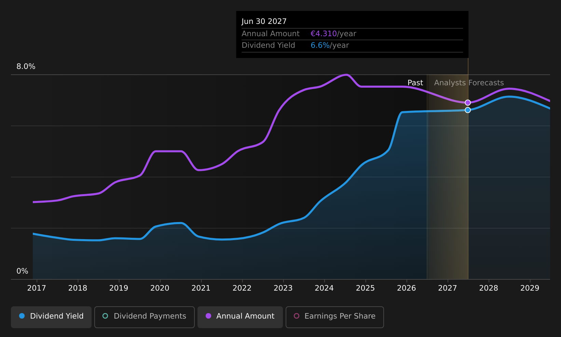Click the 6.6%/year tooltip value
This screenshot has width=561, height=337.
click(x=330, y=45)
